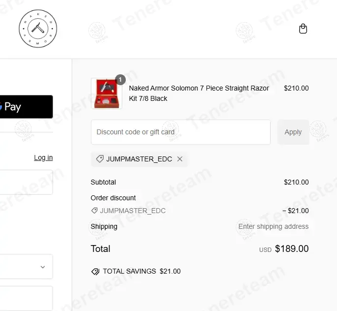Click the tag icon under Order discount
337x311 pixels.
94,211
